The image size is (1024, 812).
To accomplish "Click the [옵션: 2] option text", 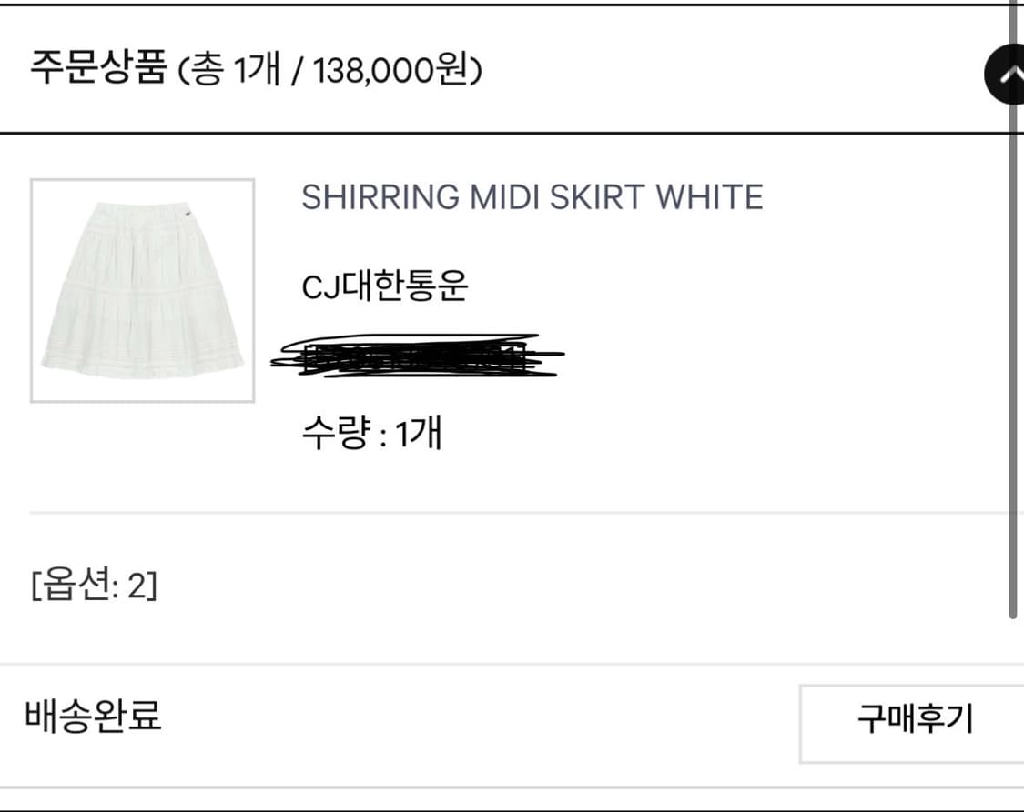I will pos(94,585).
